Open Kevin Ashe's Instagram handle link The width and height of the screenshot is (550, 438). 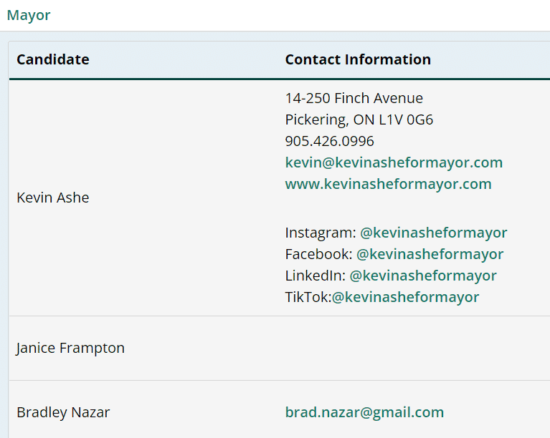(433, 233)
